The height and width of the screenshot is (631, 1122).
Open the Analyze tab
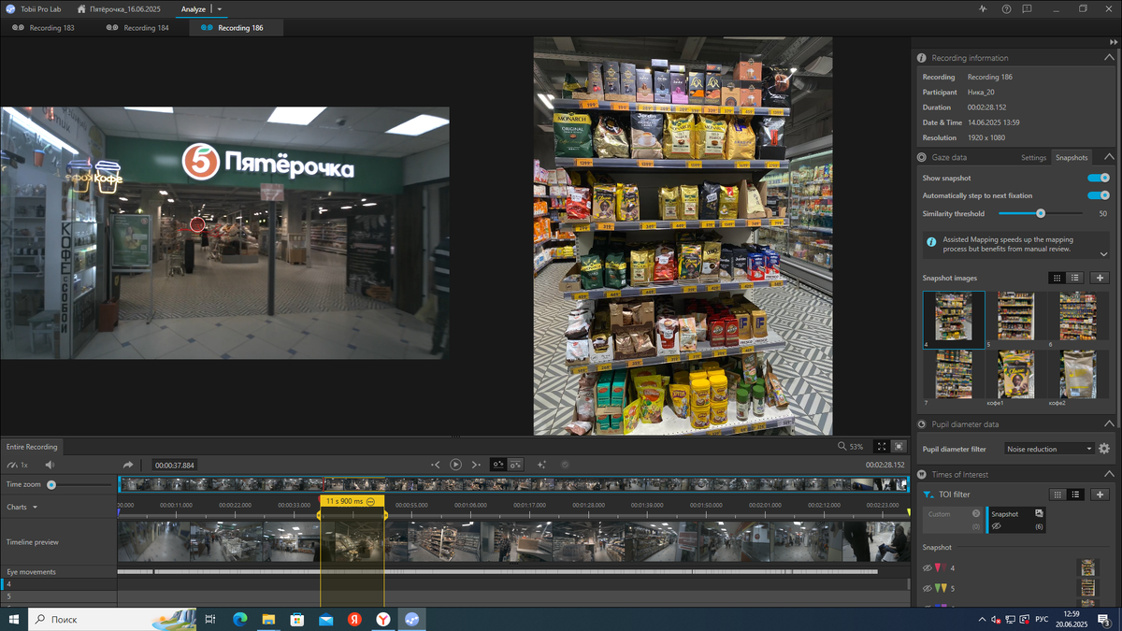(194, 9)
